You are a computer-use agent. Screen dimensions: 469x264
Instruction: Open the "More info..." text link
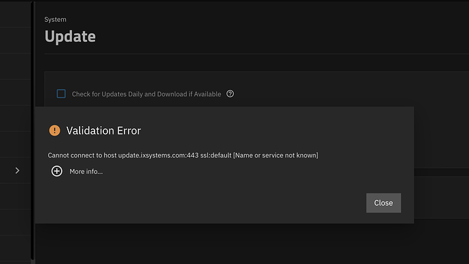(x=86, y=172)
